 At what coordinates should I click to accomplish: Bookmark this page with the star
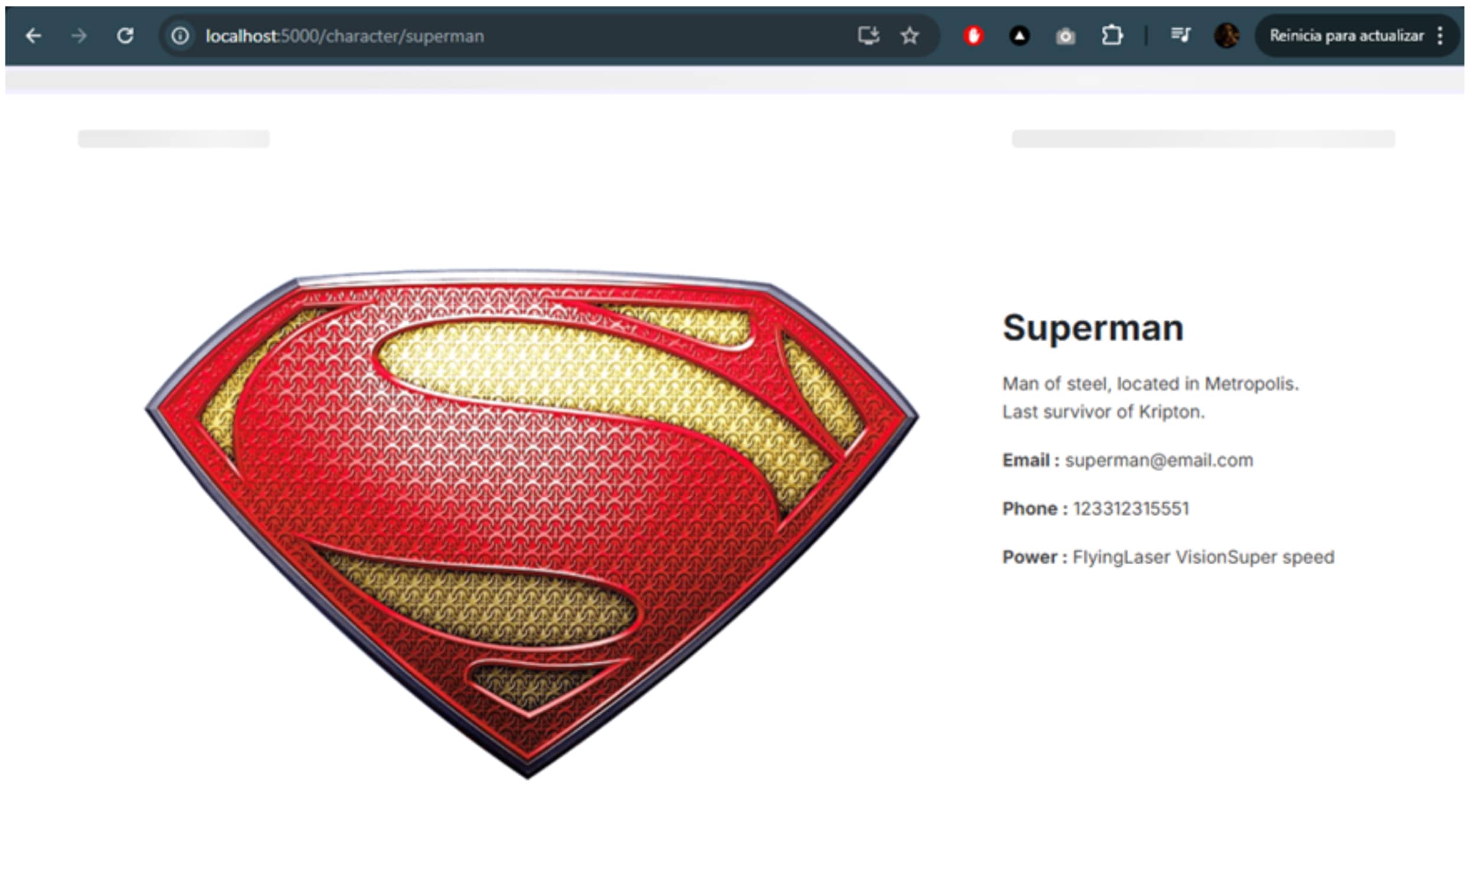(x=909, y=37)
